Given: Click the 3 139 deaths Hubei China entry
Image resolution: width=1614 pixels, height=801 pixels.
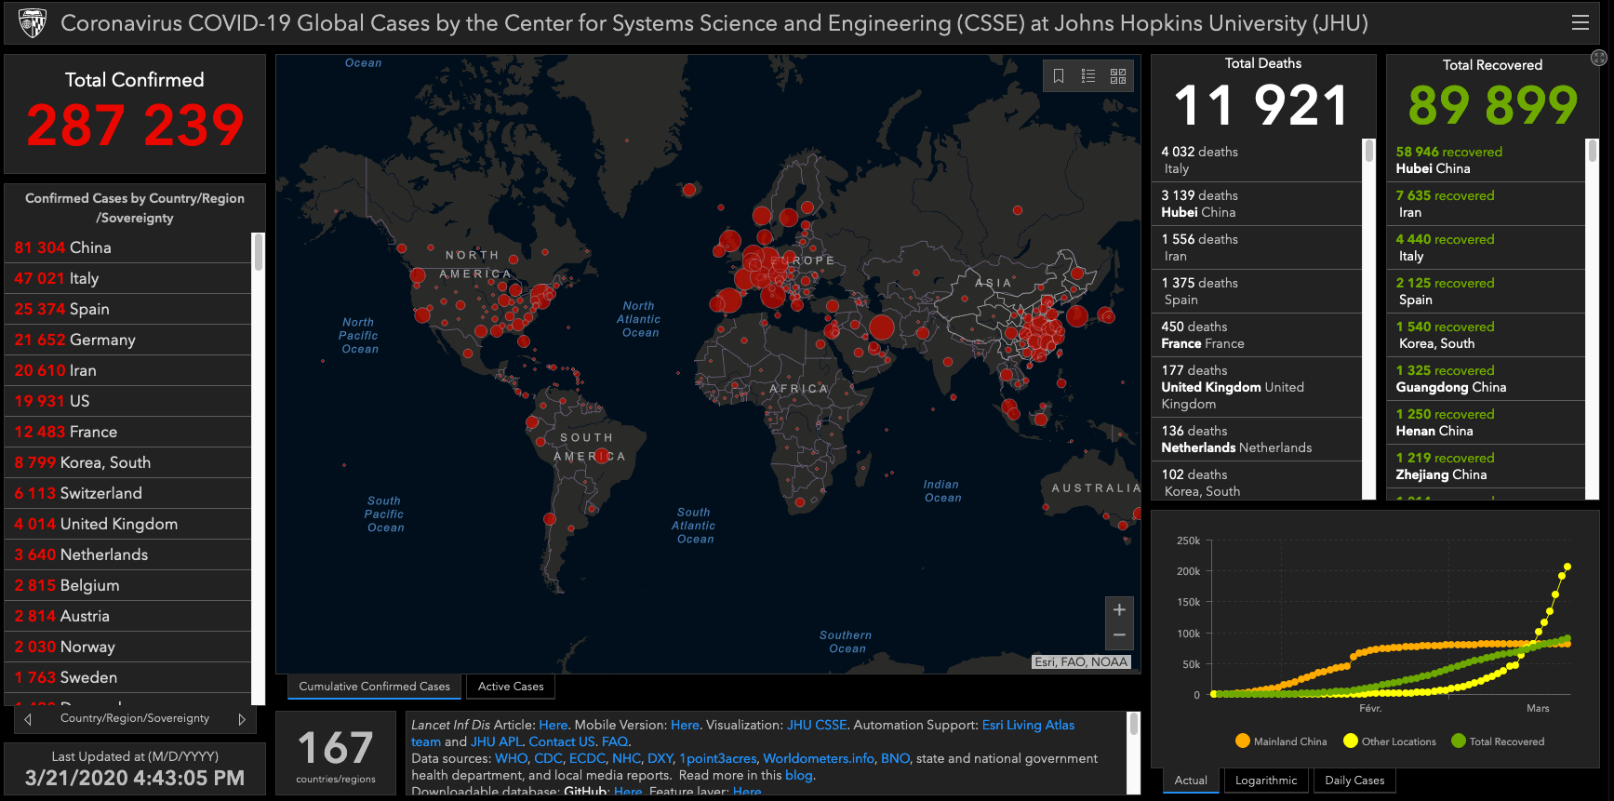Looking at the screenshot, I should pos(1257,204).
